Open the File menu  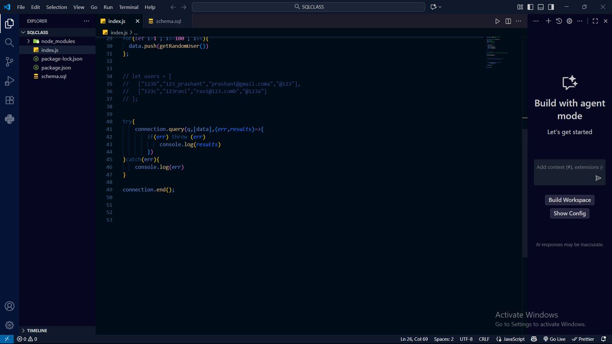pyautogui.click(x=21, y=7)
